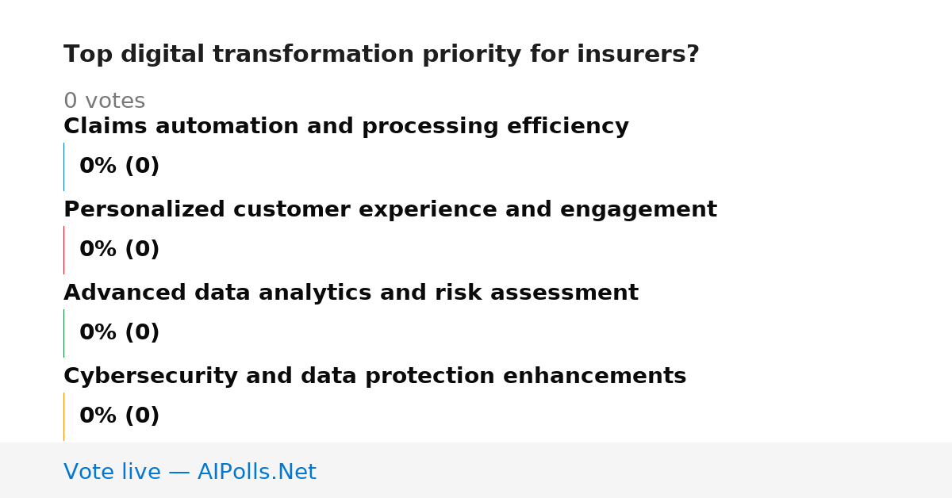Pick "Advanced data analytics and risk assessment" option
Viewport: 952px width, 498px height.
tap(351, 293)
